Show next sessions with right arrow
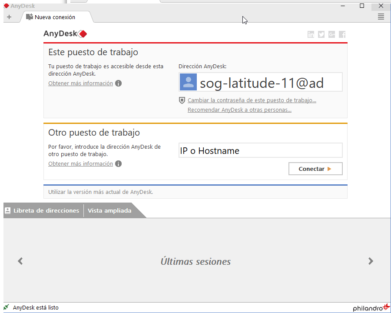 [371, 261]
